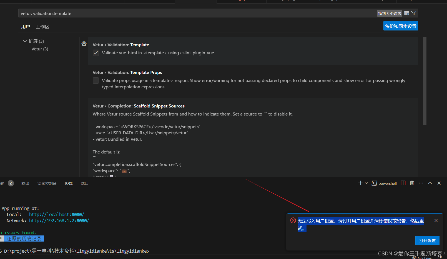
Task: Click the settings editor vertical scrollbar
Action: [x=425, y=81]
